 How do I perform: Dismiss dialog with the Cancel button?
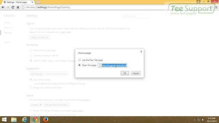[x=136, y=73]
